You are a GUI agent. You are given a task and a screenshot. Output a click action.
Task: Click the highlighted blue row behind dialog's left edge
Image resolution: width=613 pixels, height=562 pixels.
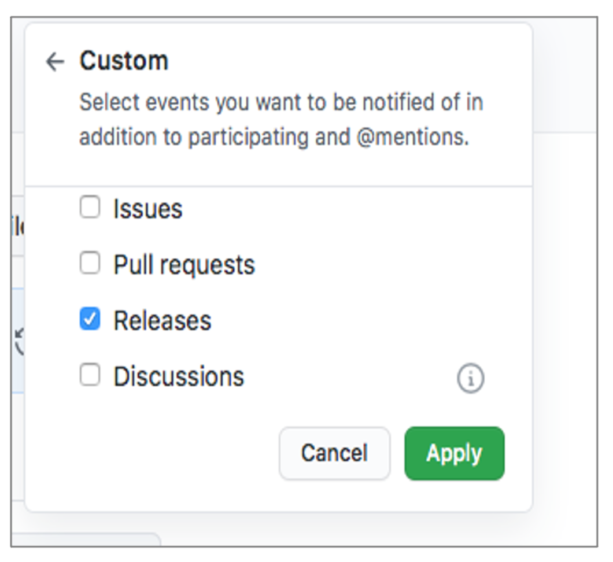click(18, 340)
